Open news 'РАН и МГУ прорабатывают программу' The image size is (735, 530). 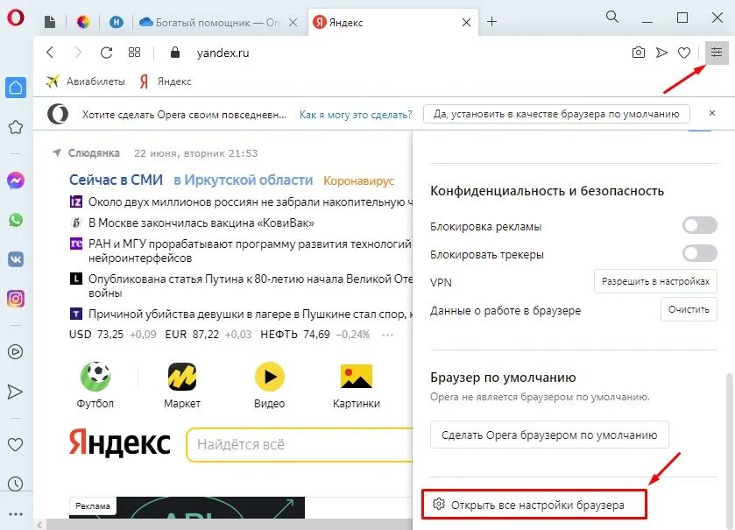click(x=250, y=251)
